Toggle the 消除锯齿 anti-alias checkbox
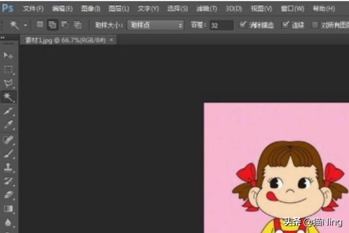Screen dimensions: 349x233 click(x=243, y=25)
